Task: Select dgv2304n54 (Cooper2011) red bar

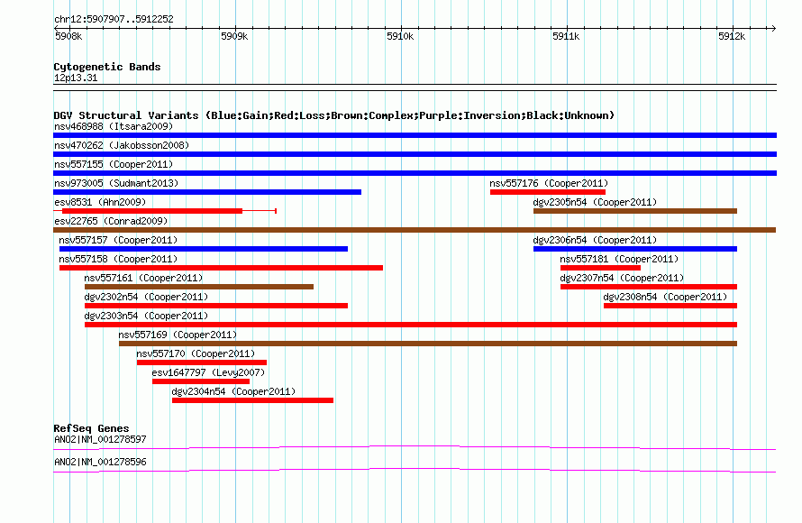Action: [x=252, y=400]
